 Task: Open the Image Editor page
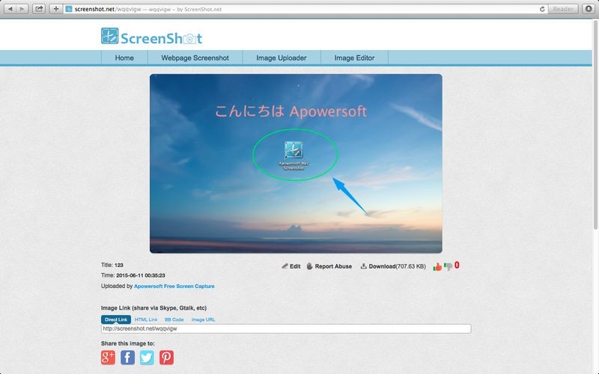(354, 58)
